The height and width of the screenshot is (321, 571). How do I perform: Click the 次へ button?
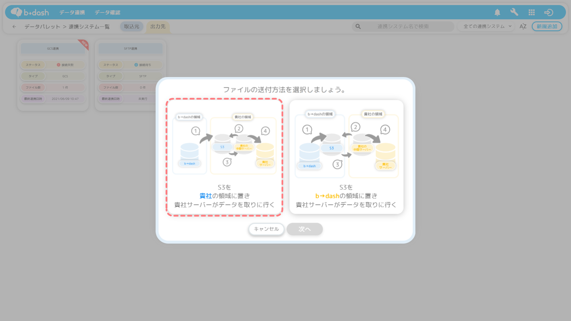tap(305, 229)
